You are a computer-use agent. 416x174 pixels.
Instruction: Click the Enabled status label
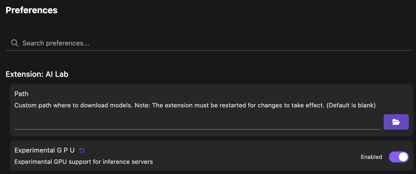pyautogui.click(x=371, y=157)
